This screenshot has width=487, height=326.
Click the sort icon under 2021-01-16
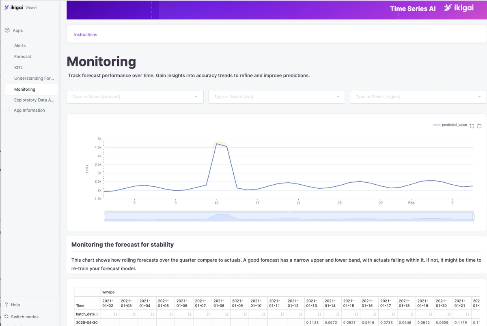375,314
